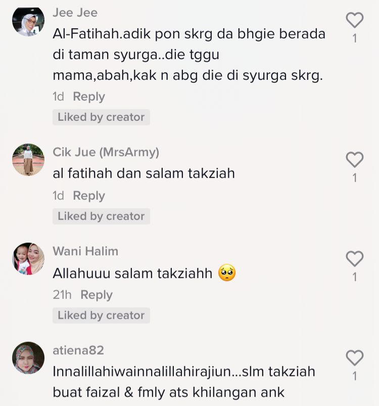
Task: Tap heart icon on Cik Jue's comment
Action: tap(355, 159)
